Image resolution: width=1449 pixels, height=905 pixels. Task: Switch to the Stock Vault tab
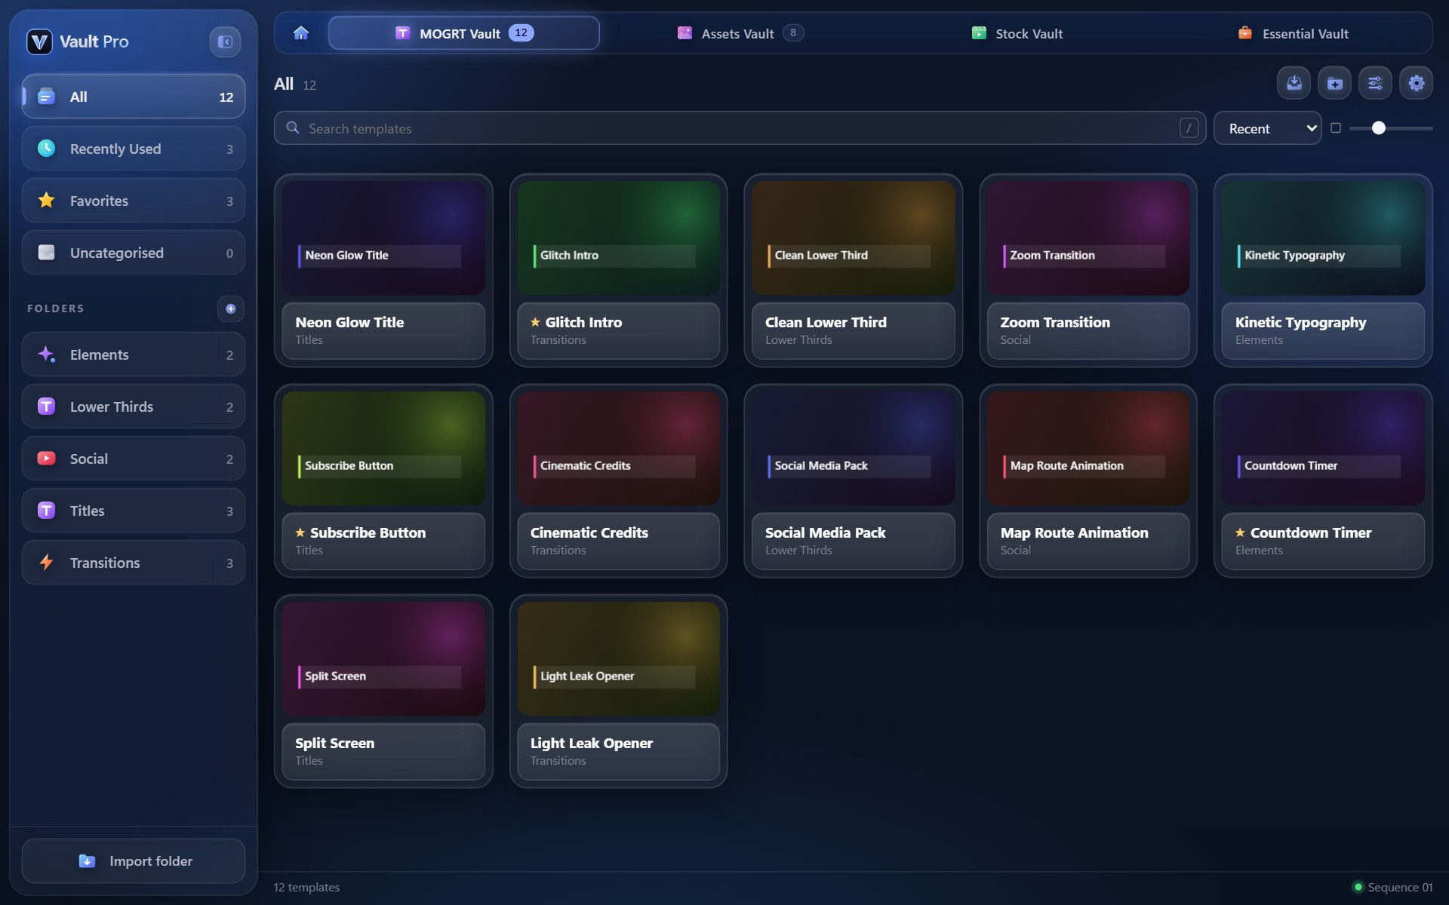tap(1017, 33)
